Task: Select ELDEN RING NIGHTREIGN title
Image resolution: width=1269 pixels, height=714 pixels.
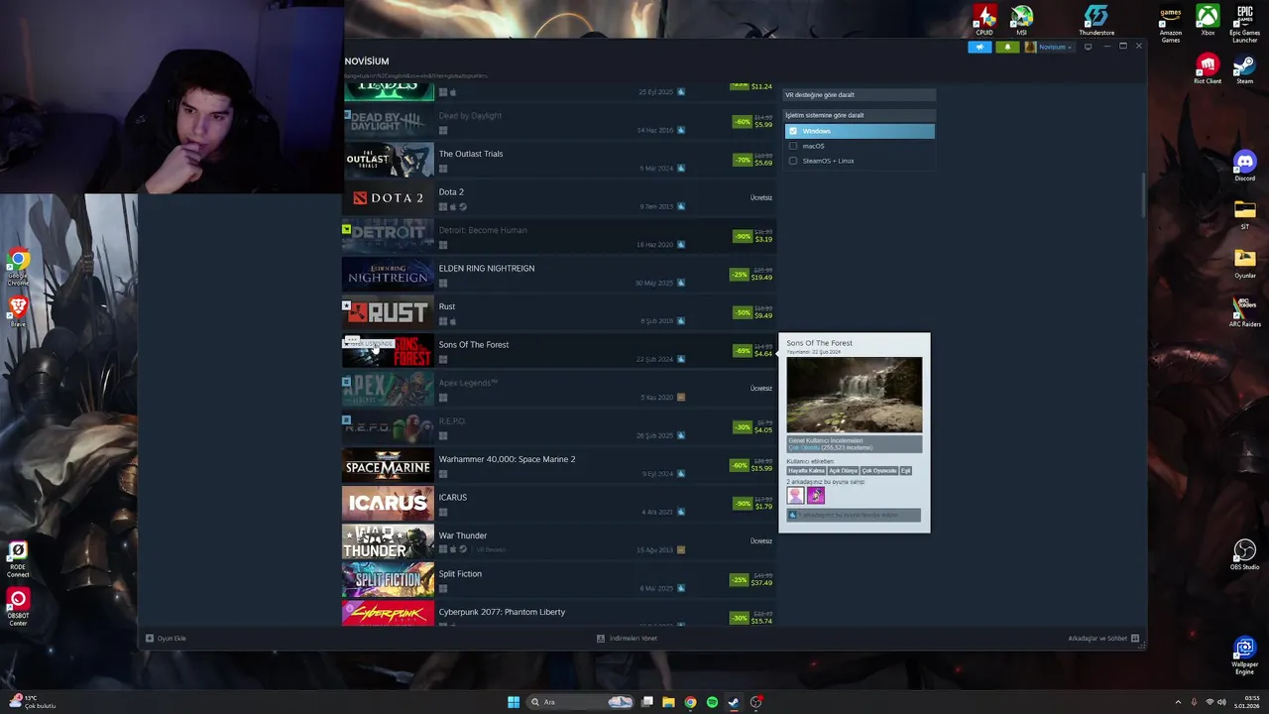Action: pyautogui.click(x=487, y=268)
